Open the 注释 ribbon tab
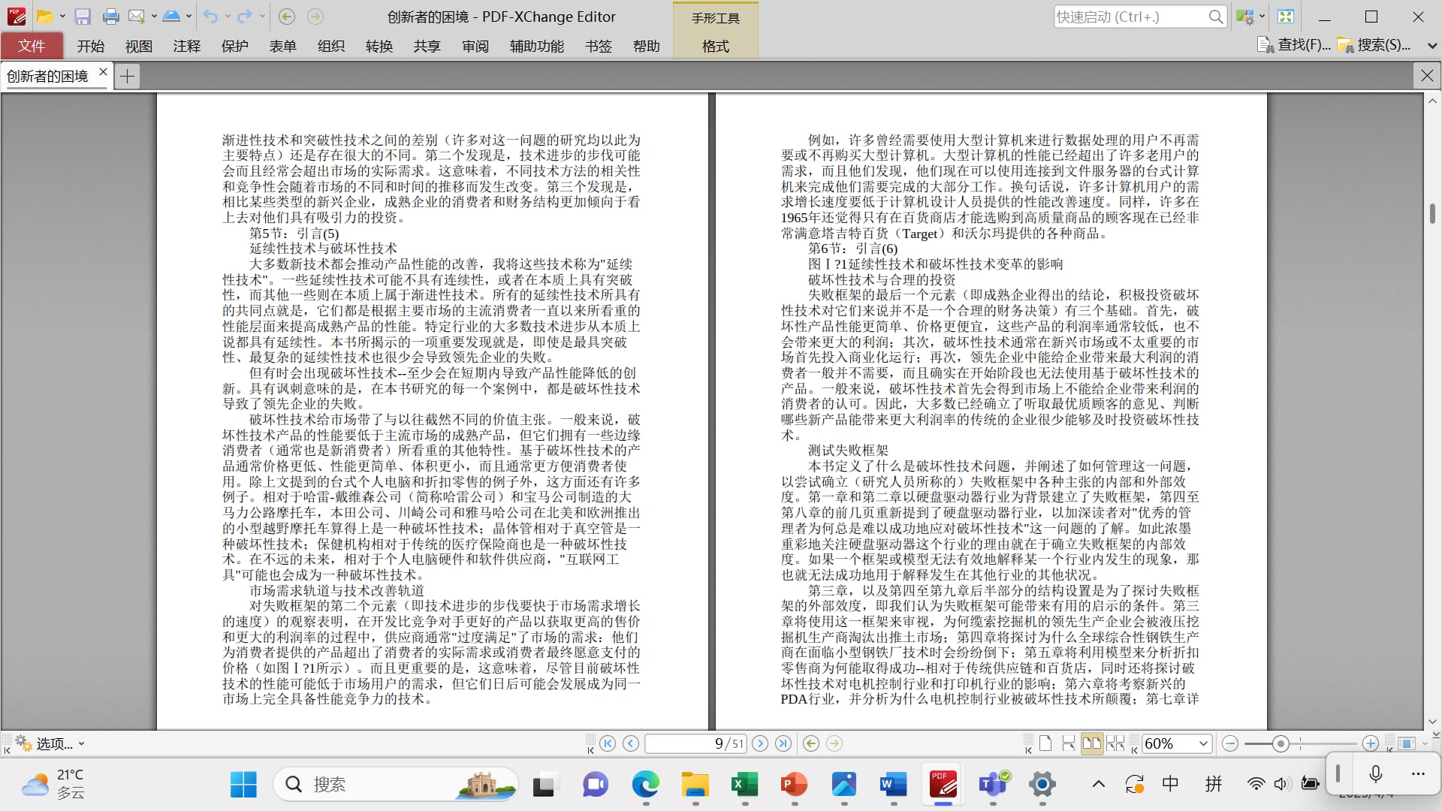 [186, 46]
